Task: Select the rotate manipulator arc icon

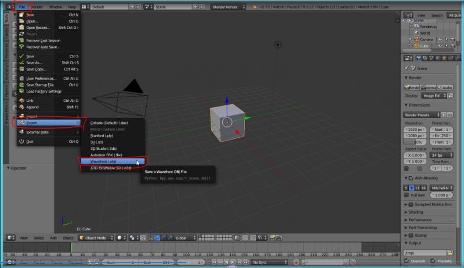Action: [x=164, y=237]
